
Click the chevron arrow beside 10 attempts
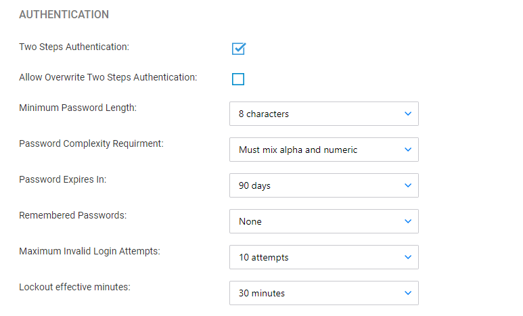click(x=408, y=257)
